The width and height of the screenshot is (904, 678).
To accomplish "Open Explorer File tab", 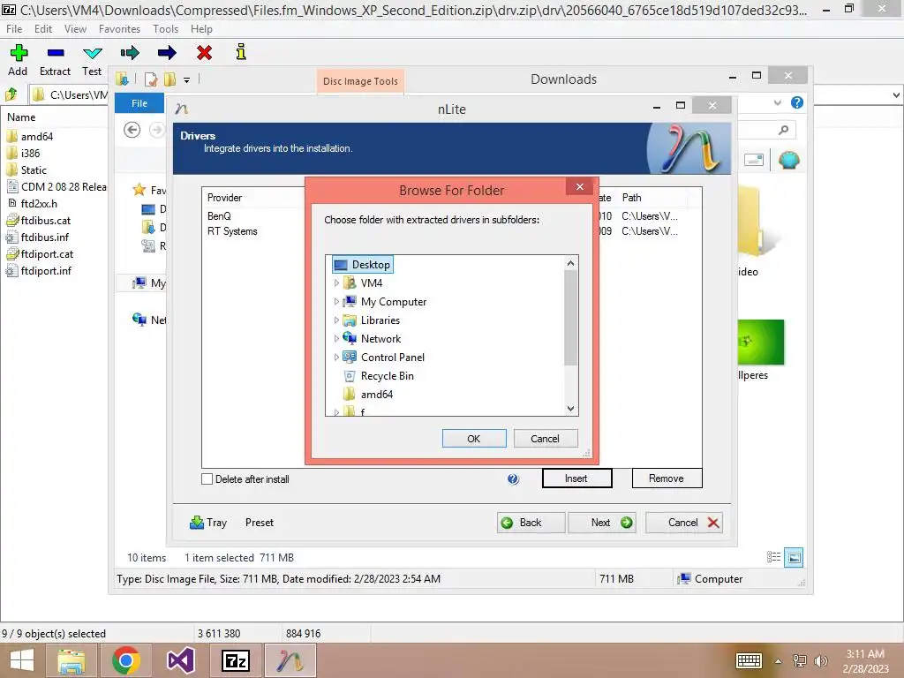I will (139, 103).
